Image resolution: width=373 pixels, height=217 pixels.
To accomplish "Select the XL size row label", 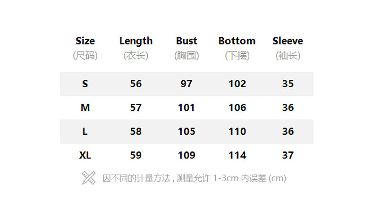I will click(x=85, y=155).
